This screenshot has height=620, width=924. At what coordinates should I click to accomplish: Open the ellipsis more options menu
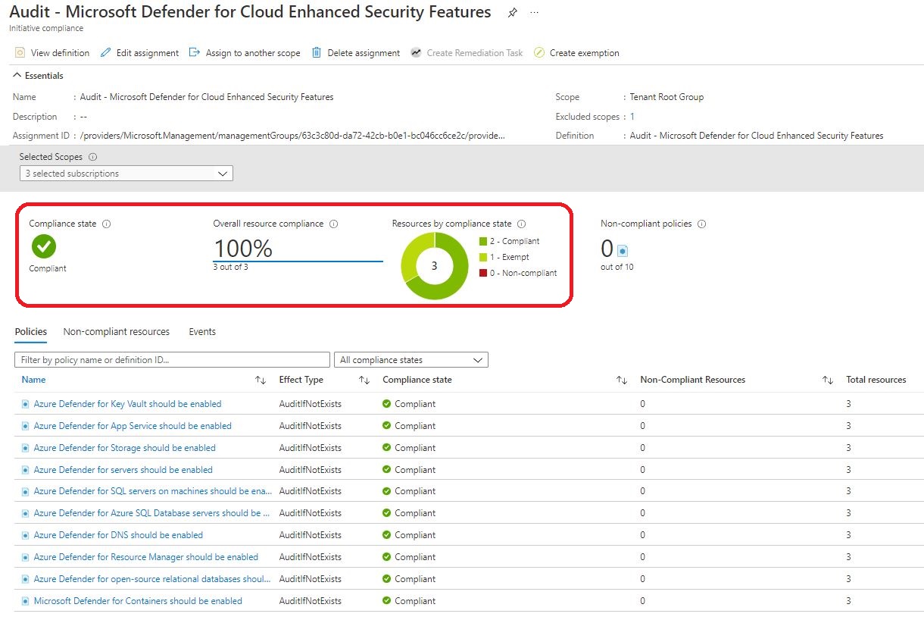tap(534, 13)
